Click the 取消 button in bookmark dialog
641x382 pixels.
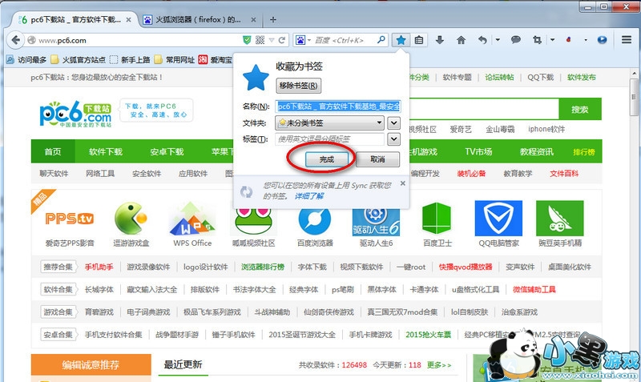coord(377,159)
